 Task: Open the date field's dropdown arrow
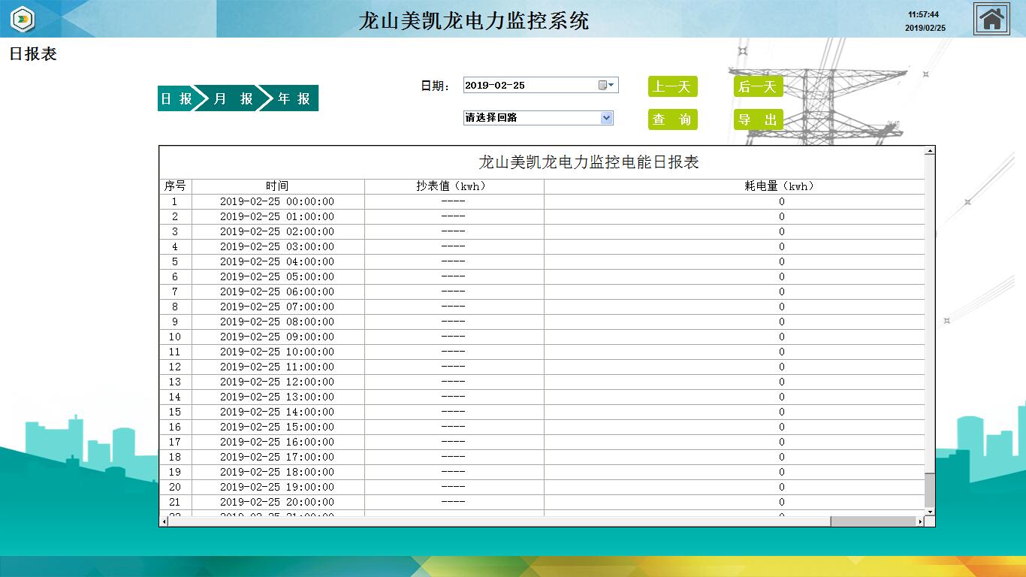point(611,86)
